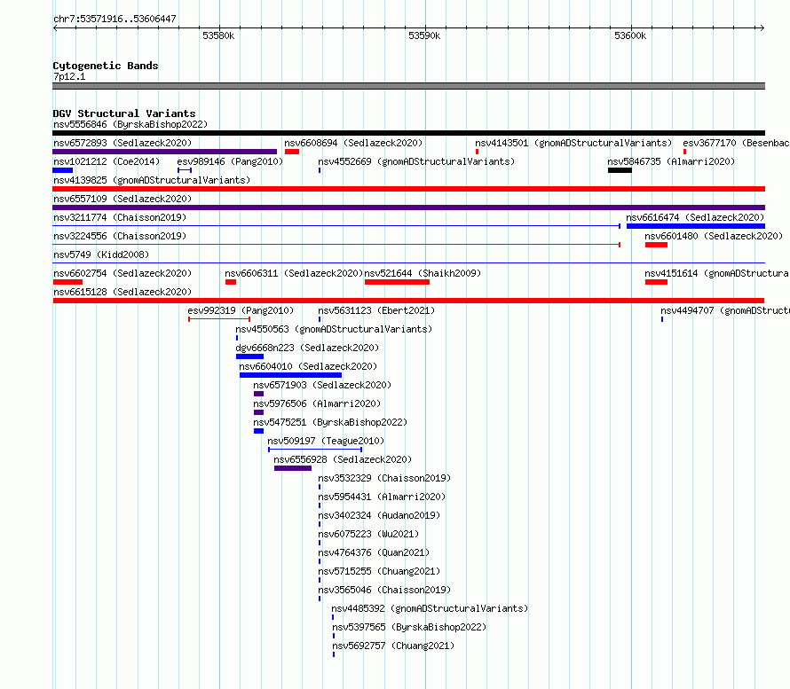Click the black nsv5846735 Almarri2020 bar

620,170
